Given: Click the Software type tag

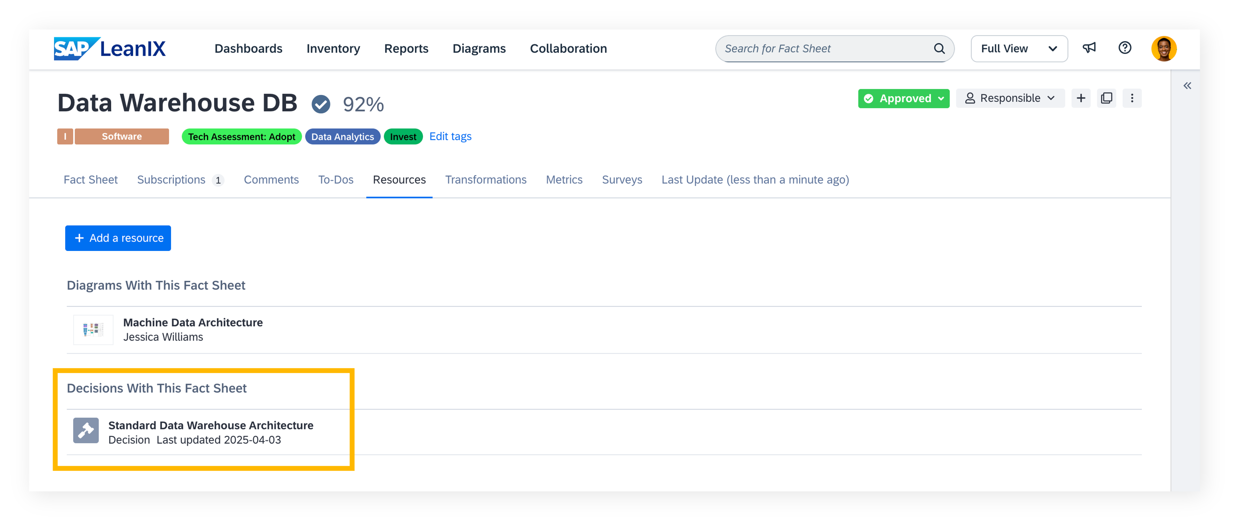Looking at the screenshot, I should tap(122, 136).
